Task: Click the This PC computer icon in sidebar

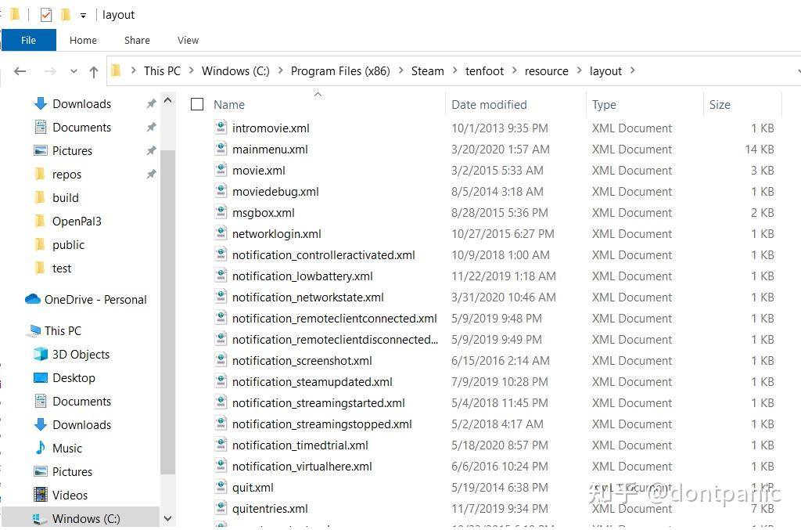Action: [x=34, y=330]
